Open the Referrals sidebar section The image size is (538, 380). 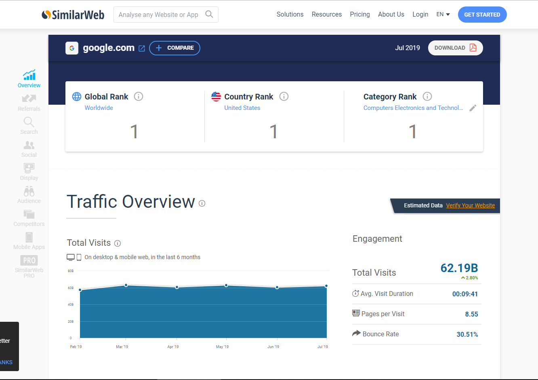click(29, 103)
